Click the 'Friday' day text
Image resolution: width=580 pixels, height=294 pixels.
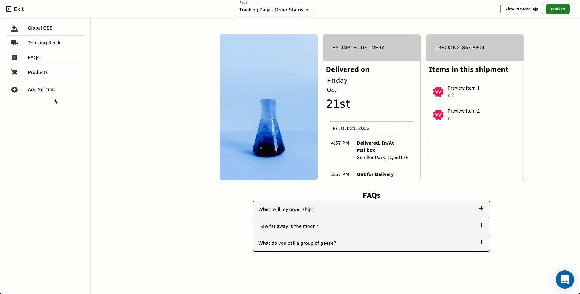tap(337, 80)
